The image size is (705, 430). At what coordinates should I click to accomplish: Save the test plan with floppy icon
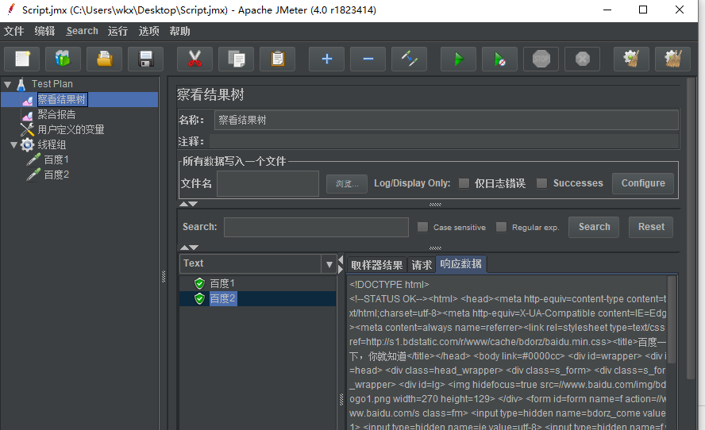tap(145, 59)
